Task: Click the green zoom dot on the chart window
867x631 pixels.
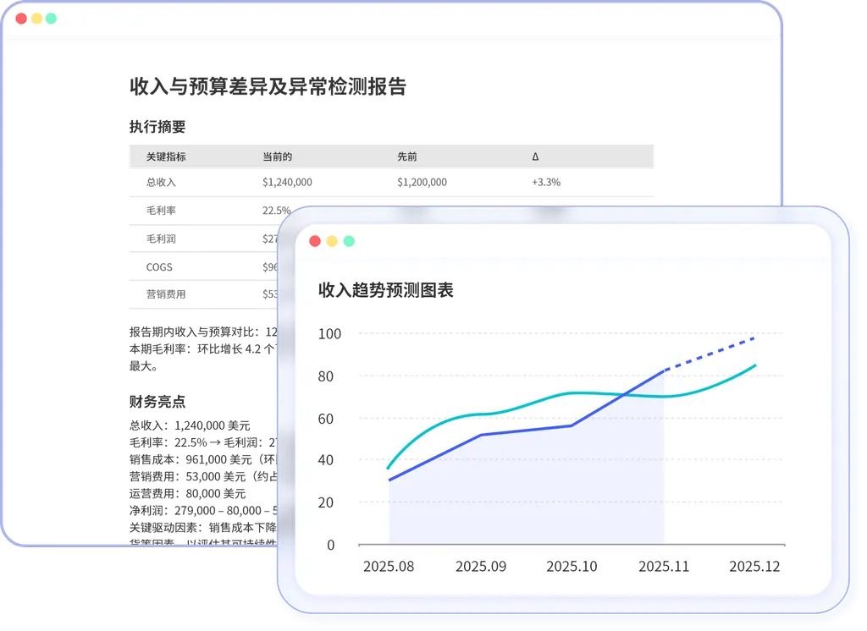Action: click(x=350, y=240)
